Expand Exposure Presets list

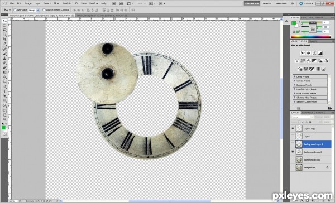294,85
